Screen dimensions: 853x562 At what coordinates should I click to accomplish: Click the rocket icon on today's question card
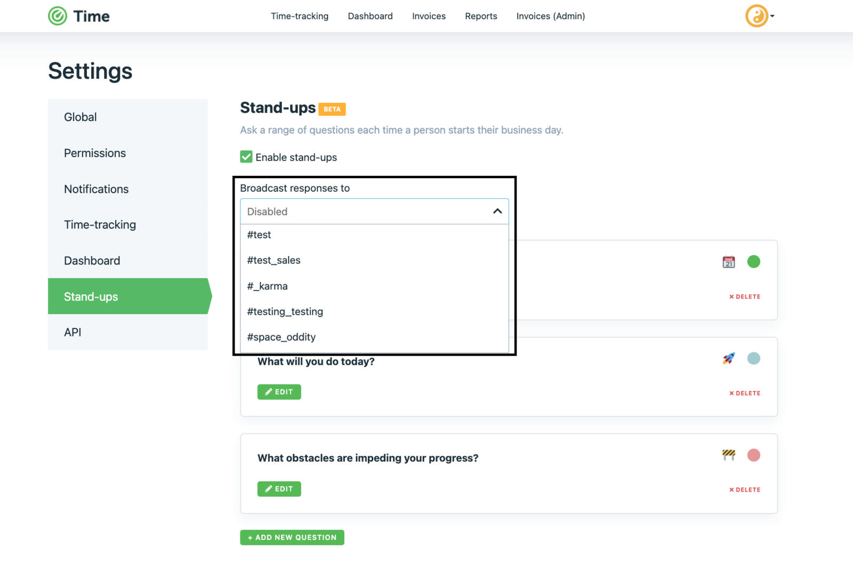[728, 358]
